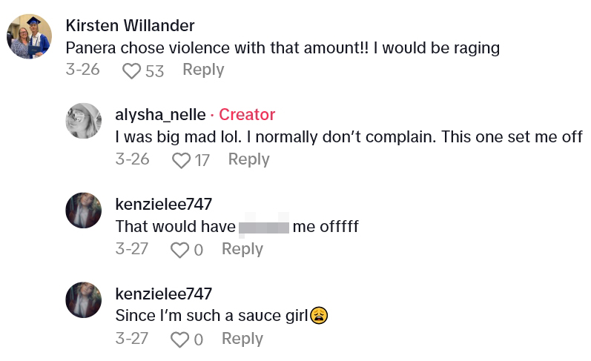Image resolution: width=591 pixels, height=361 pixels.
Task: Click the 17 likes count
Action: 202,160
